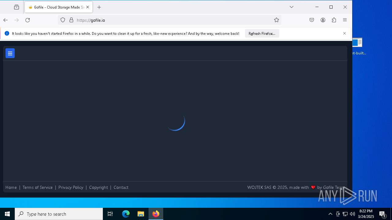Click the info icon in the notification bar
Viewport: 392px width, 220px height.
tap(7, 34)
